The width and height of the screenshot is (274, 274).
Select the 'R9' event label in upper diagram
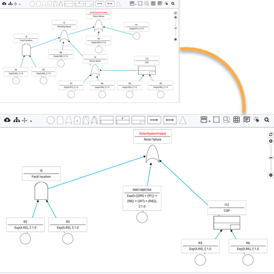[x=99, y=41]
